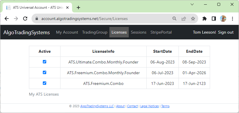Screen dimensions: 239x113
Task: Select the ATS Universal Account browser tab
Action: click(x=37, y=8)
